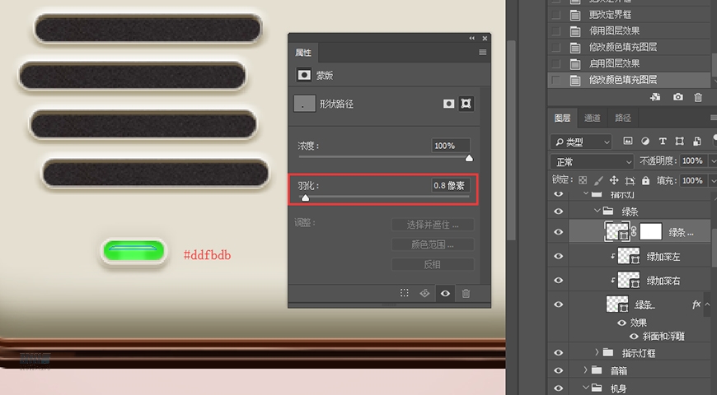Click the 羽化 slider handle
Viewport: 717px width, 395px height.
(x=306, y=198)
